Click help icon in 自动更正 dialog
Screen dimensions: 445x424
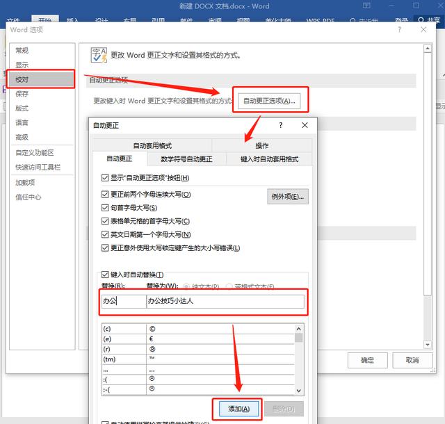[x=281, y=125]
